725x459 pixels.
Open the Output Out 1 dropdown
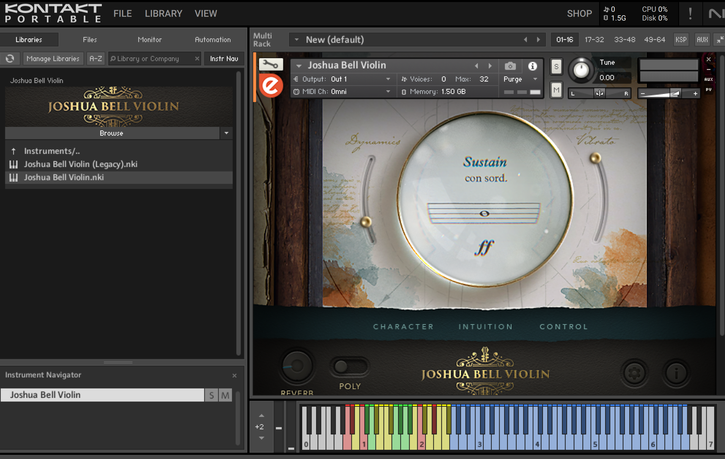[388, 79]
